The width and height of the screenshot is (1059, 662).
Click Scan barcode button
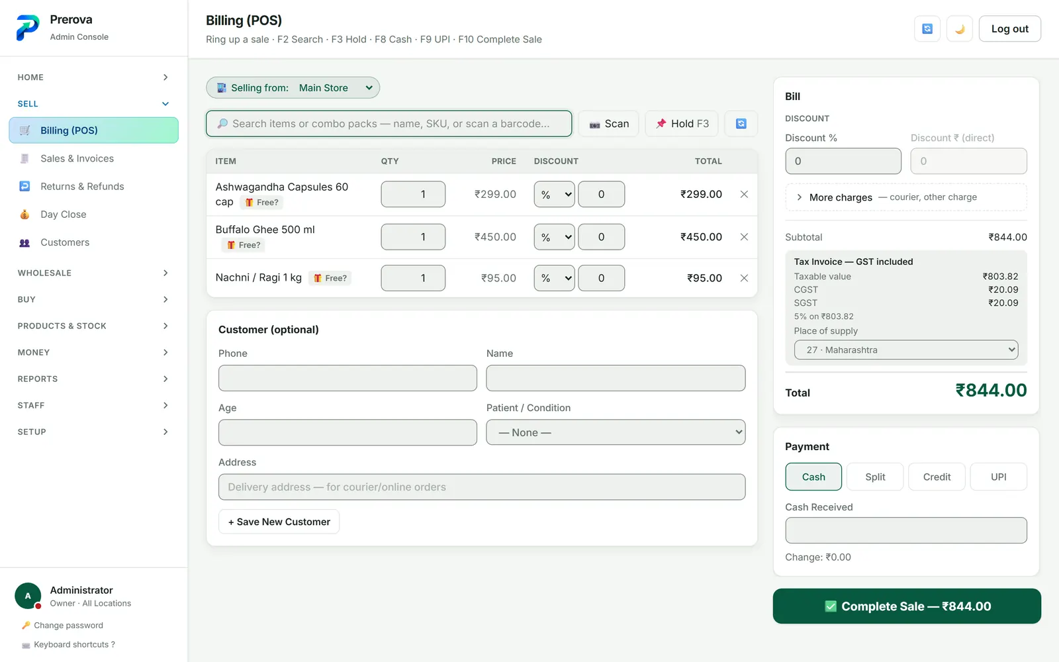(609, 124)
